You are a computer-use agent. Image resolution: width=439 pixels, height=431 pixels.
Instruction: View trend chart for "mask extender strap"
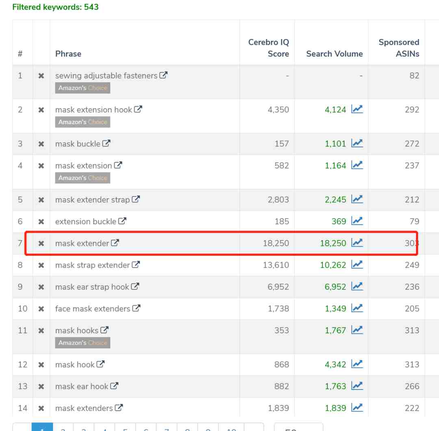[357, 199]
